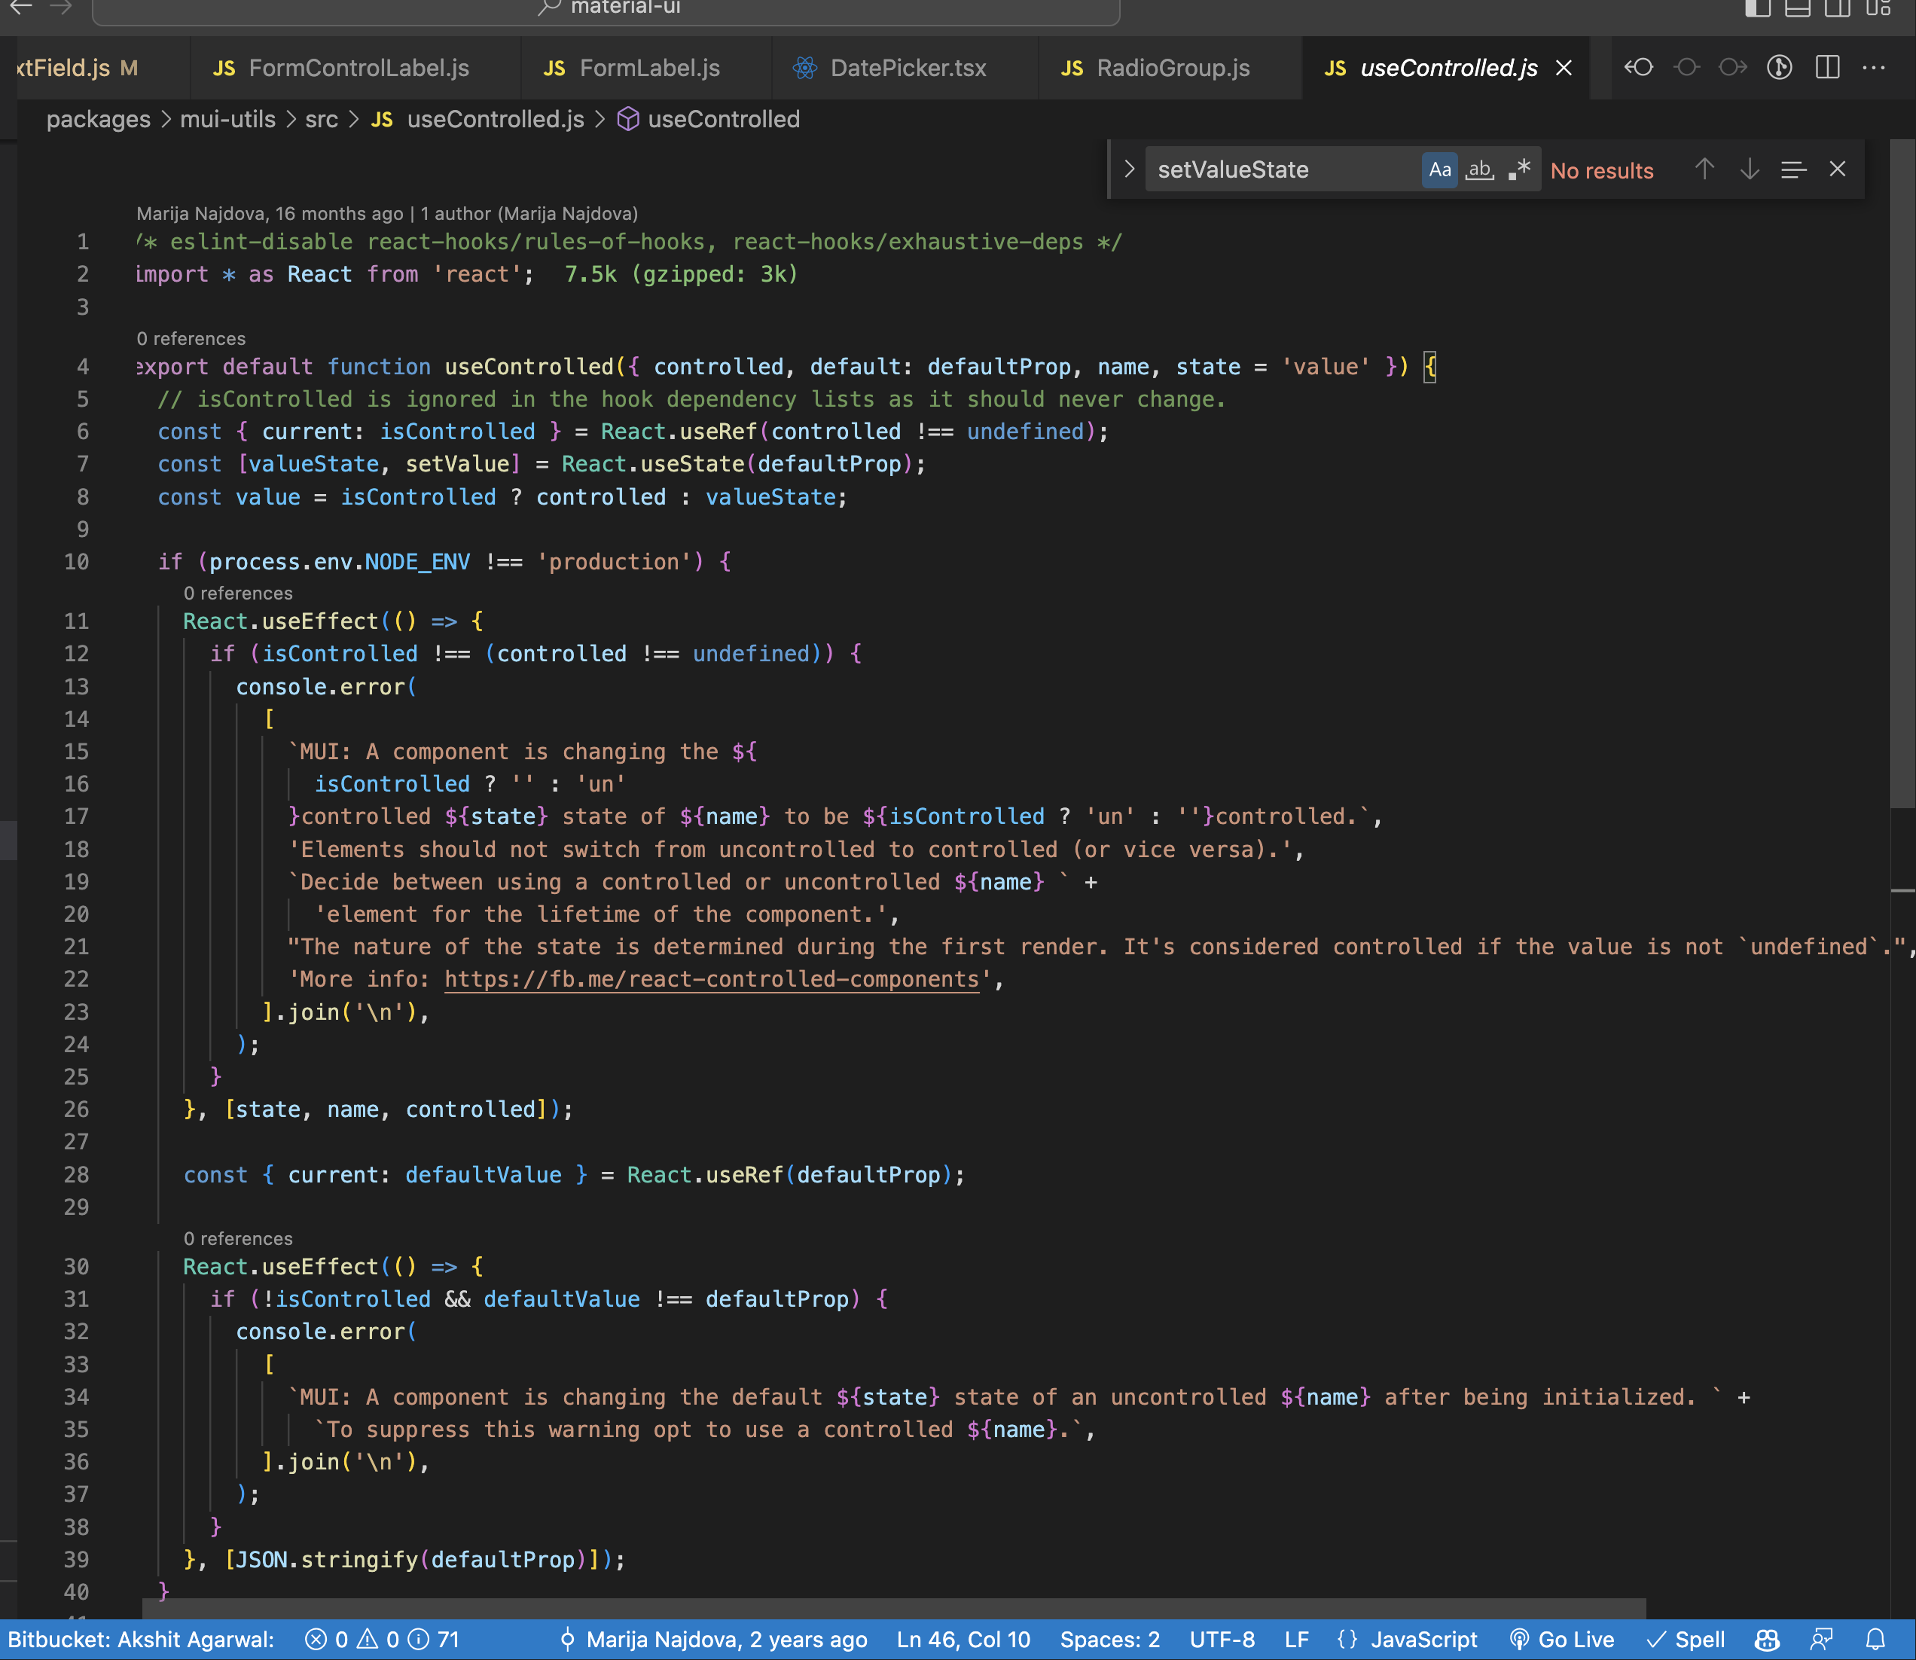Viewport: 1916px width, 1660px height.
Task: Click the notifications bell in status bar
Action: 1875,1639
